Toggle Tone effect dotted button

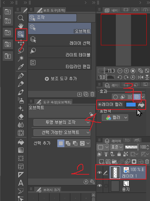pos(130,97)
